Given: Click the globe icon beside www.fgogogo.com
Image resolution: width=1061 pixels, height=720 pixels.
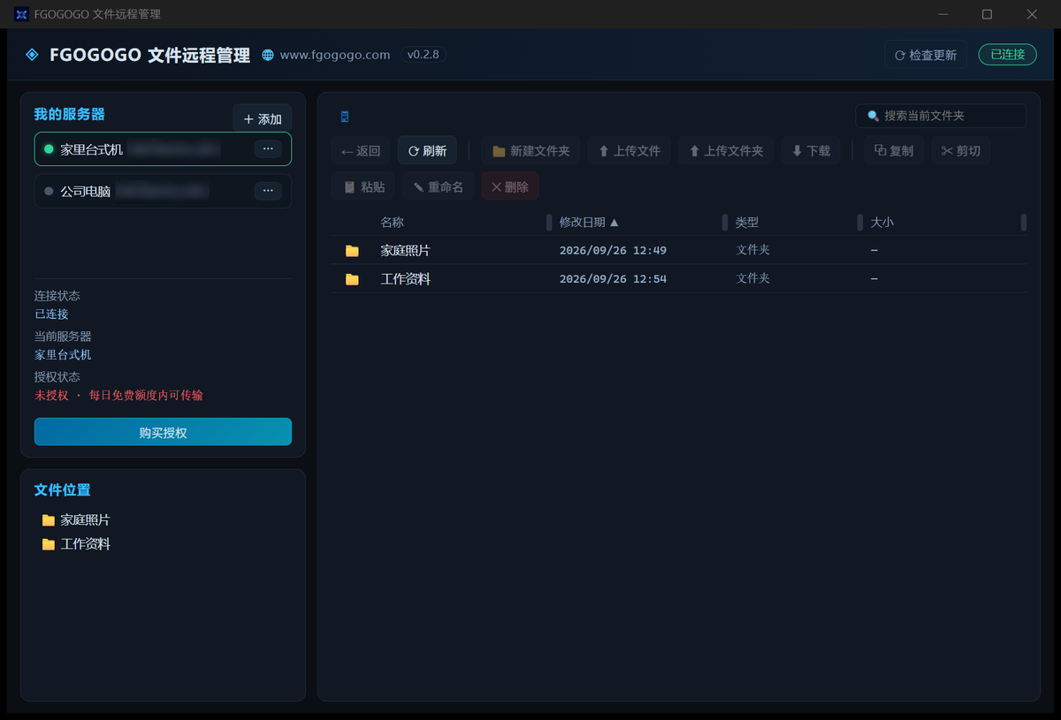Looking at the screenshot, I should tap(268, 55).
